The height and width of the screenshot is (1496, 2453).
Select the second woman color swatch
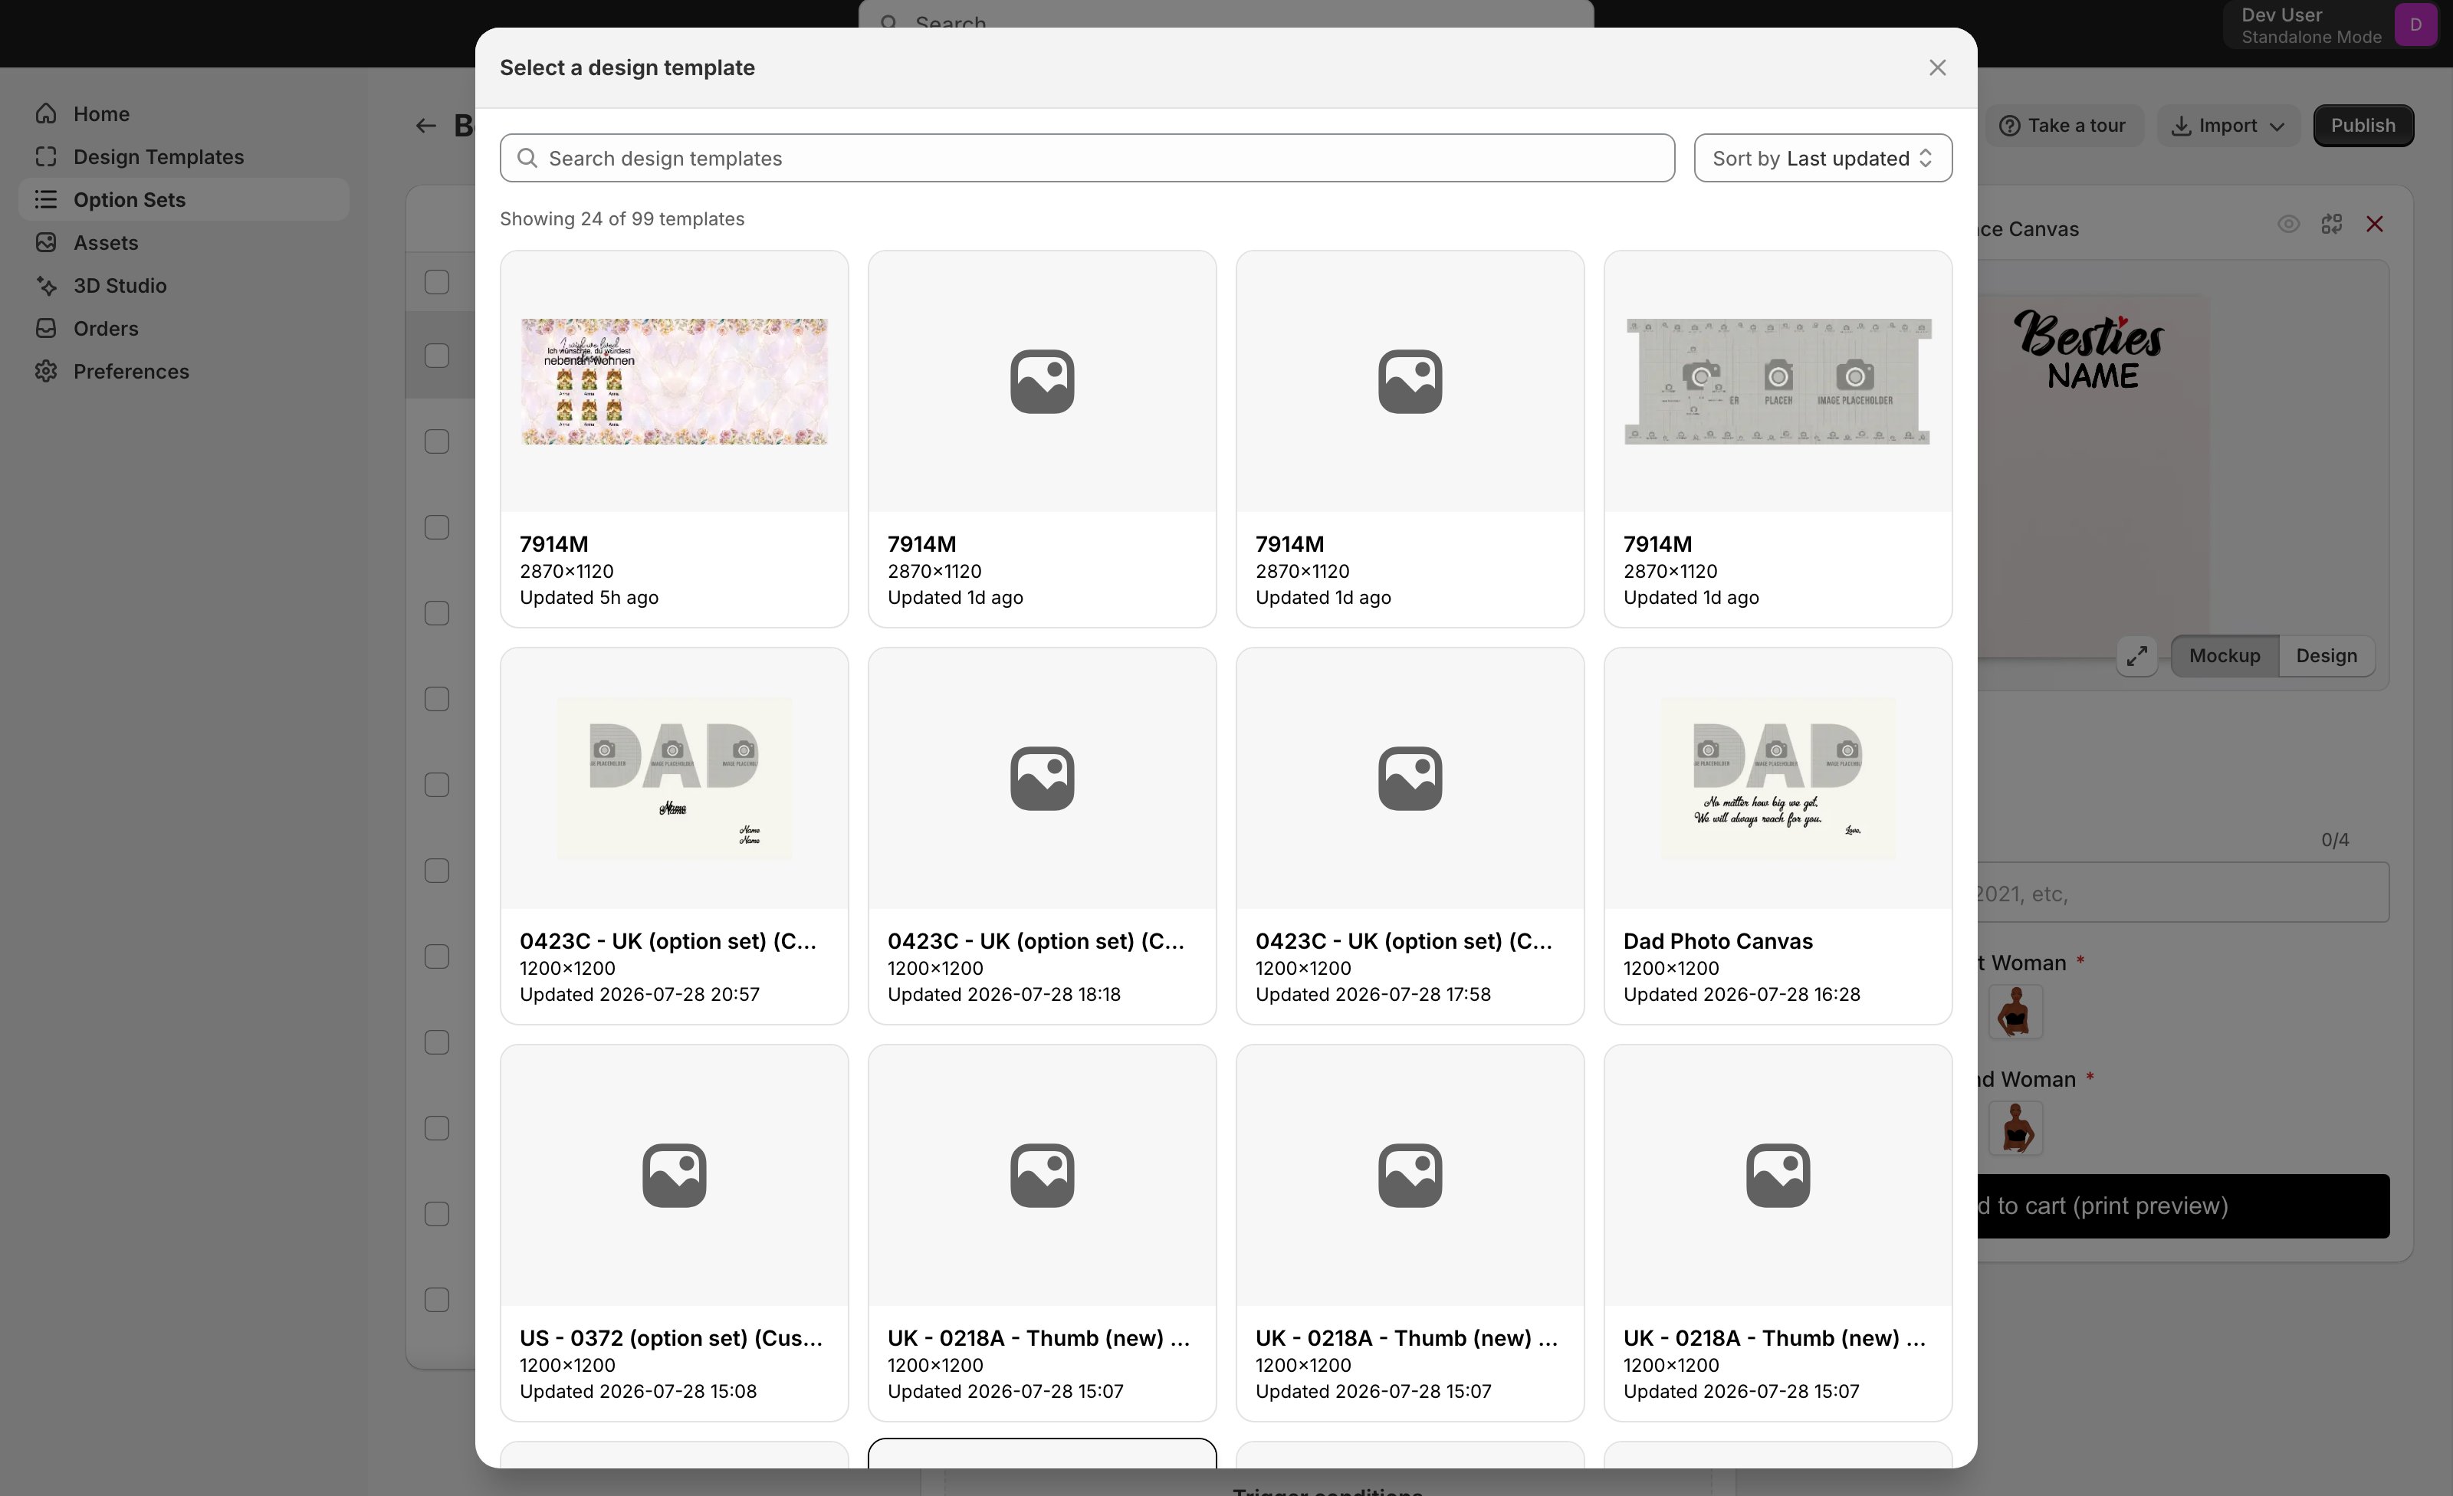(2015, 1127)
